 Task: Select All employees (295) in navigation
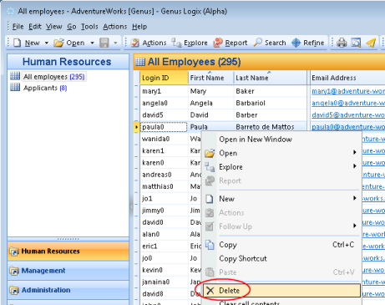click(x=54, y=77)
